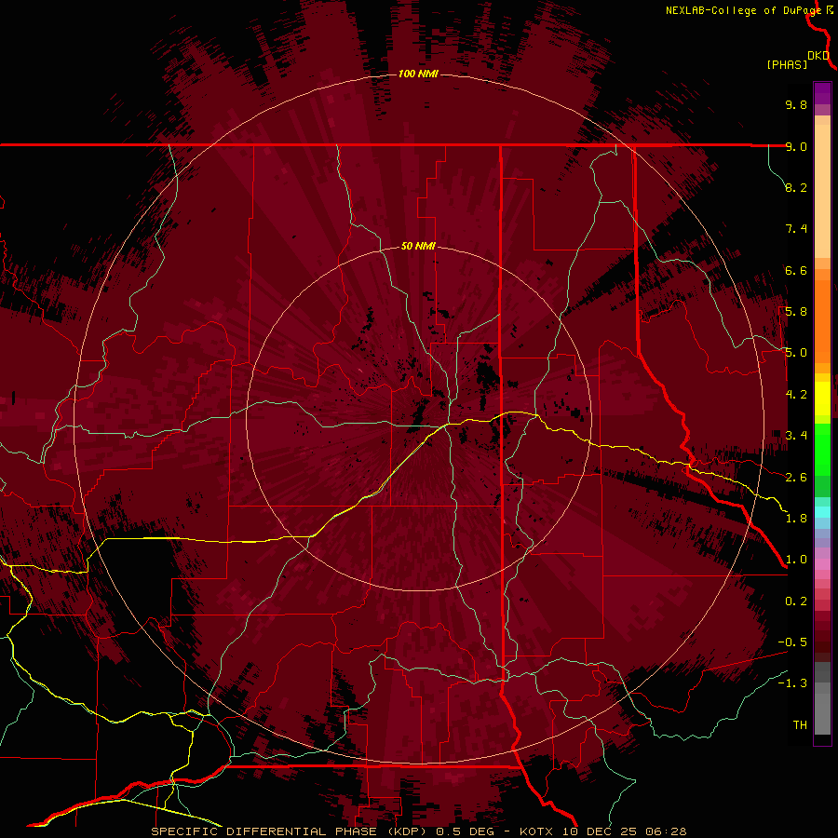Click the 3.4 scale value
The height and width of the screenshot is (838, 838).
796,436
